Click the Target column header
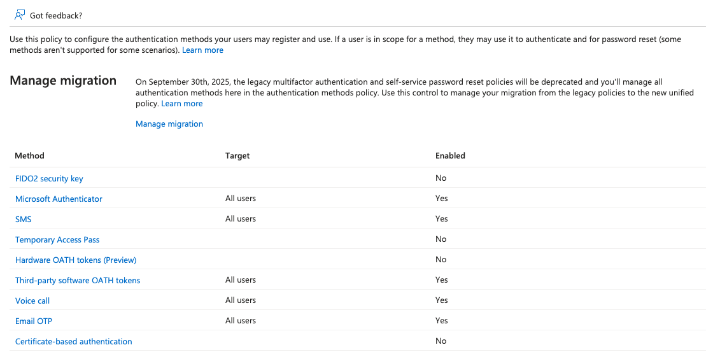Viewport: 706px width, 359px height. point(237,155)
